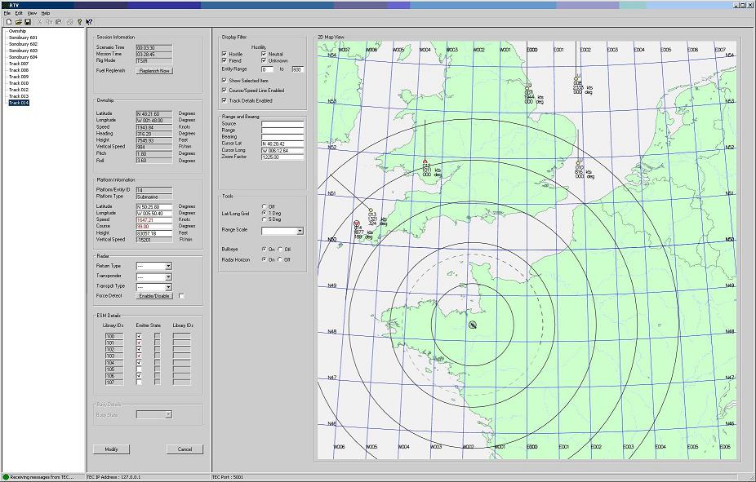Image resolution: width=756 pixels, height=482 pixels.
Task: Select track 014 symbol on the map
Action: pyautogui.click(x=357, y=223)
